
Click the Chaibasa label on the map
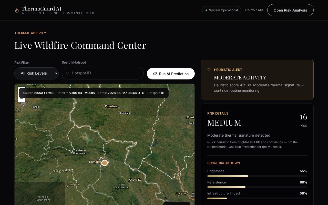[73, 184]
